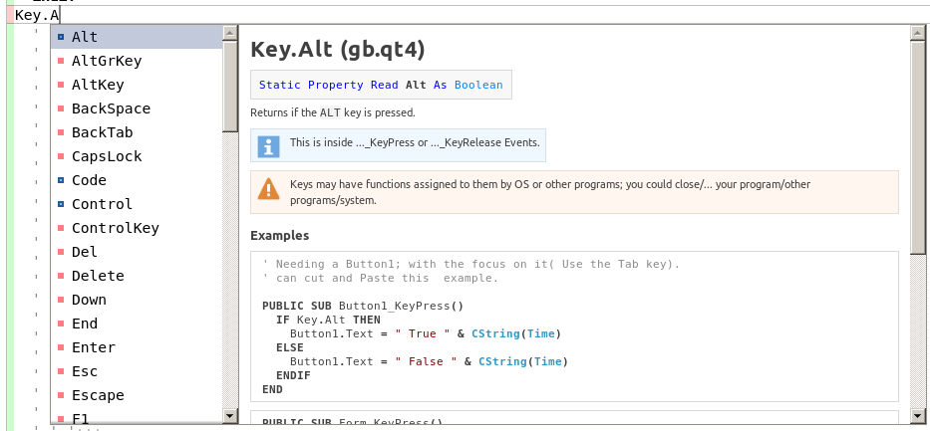Click the pink constant icon beside BackSpace
The height and width of the screenshot is (431, 930).
61,108
